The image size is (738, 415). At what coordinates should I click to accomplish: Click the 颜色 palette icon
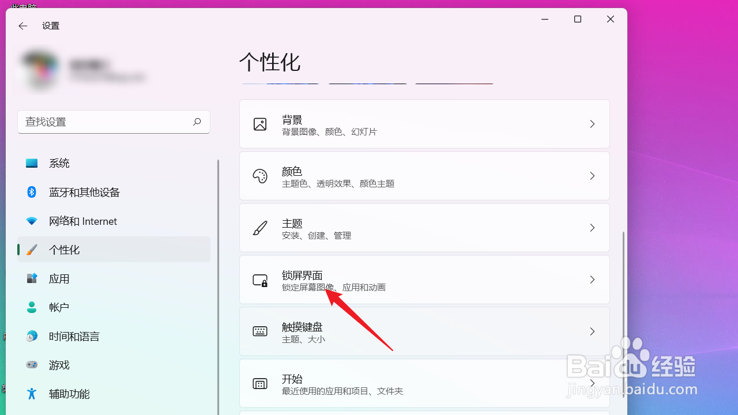tap(259, 175)
